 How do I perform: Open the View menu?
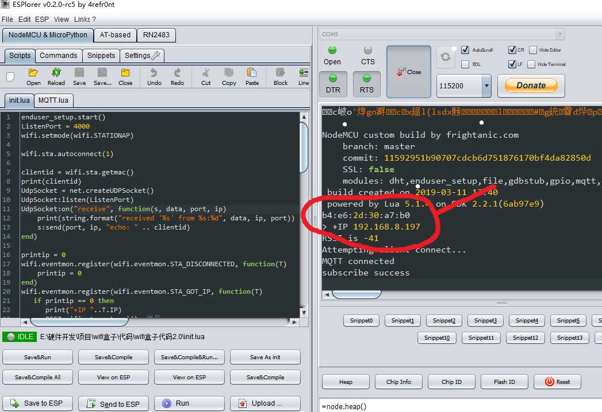[62, 19]
